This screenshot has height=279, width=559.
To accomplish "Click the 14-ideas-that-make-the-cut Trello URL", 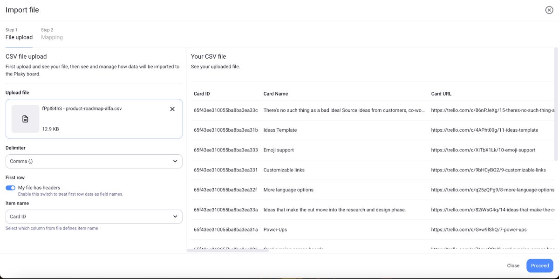I will coord(493,210).
